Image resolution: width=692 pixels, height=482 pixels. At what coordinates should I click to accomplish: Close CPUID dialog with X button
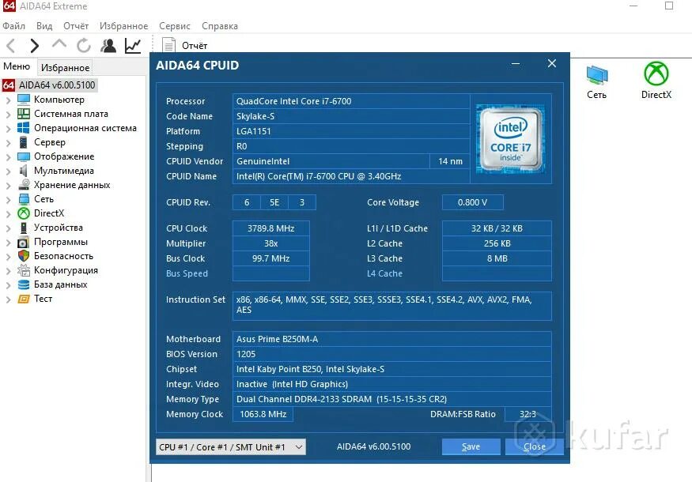pos(552,63)
